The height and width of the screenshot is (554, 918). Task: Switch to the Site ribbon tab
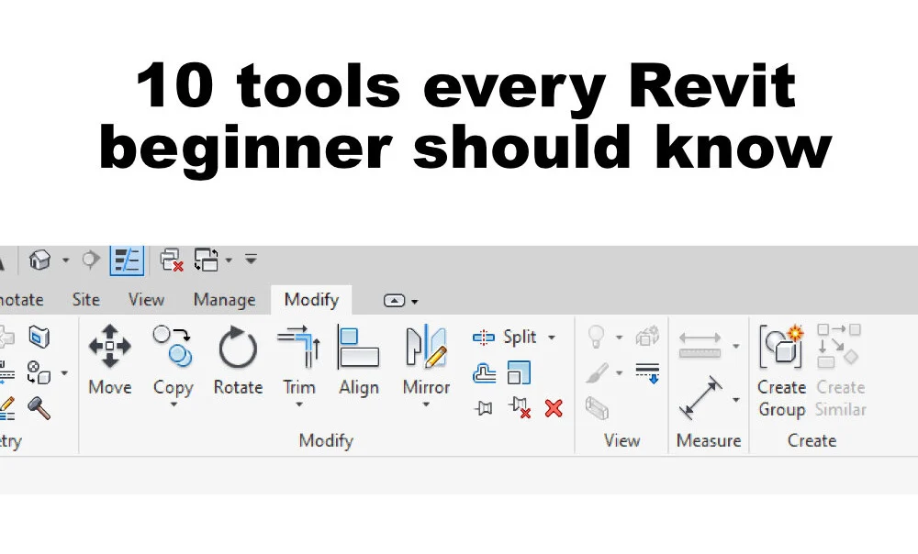(85, 300)
